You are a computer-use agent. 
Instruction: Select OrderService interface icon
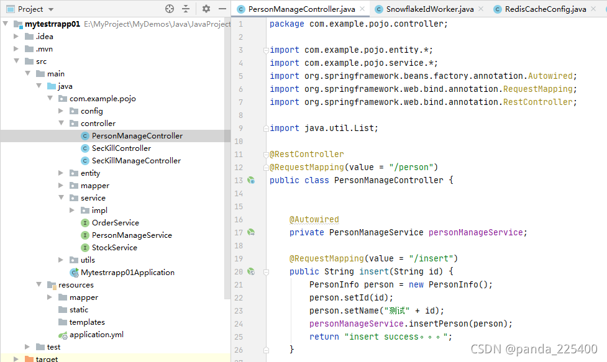85,223
